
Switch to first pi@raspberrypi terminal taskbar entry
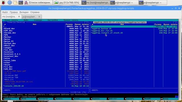click(124, 3)
